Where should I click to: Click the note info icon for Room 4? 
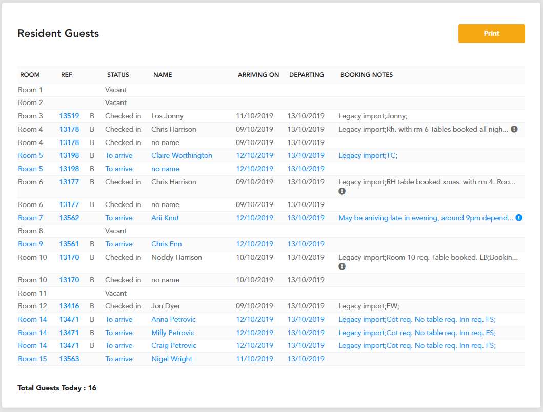[x=514, y=129]
